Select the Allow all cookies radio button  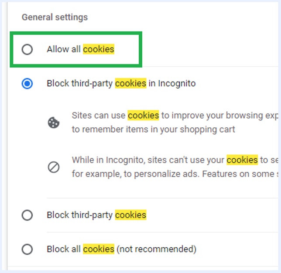pos(27,49)
